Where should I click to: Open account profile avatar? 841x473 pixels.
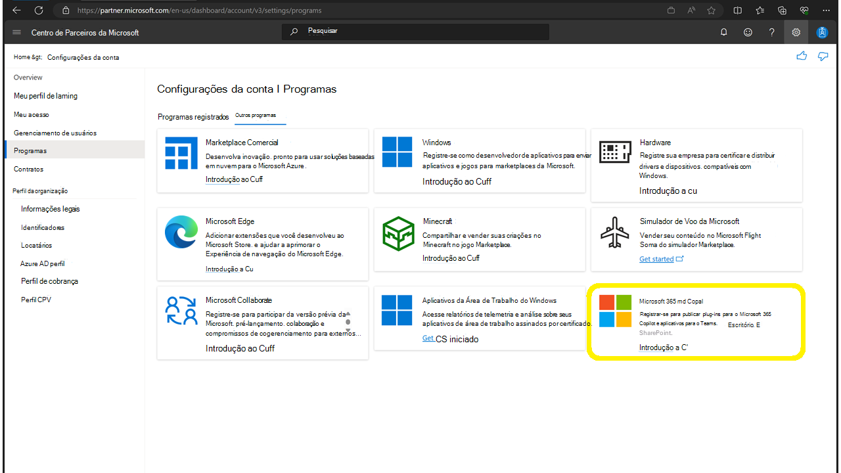click(x=822, y=32)
